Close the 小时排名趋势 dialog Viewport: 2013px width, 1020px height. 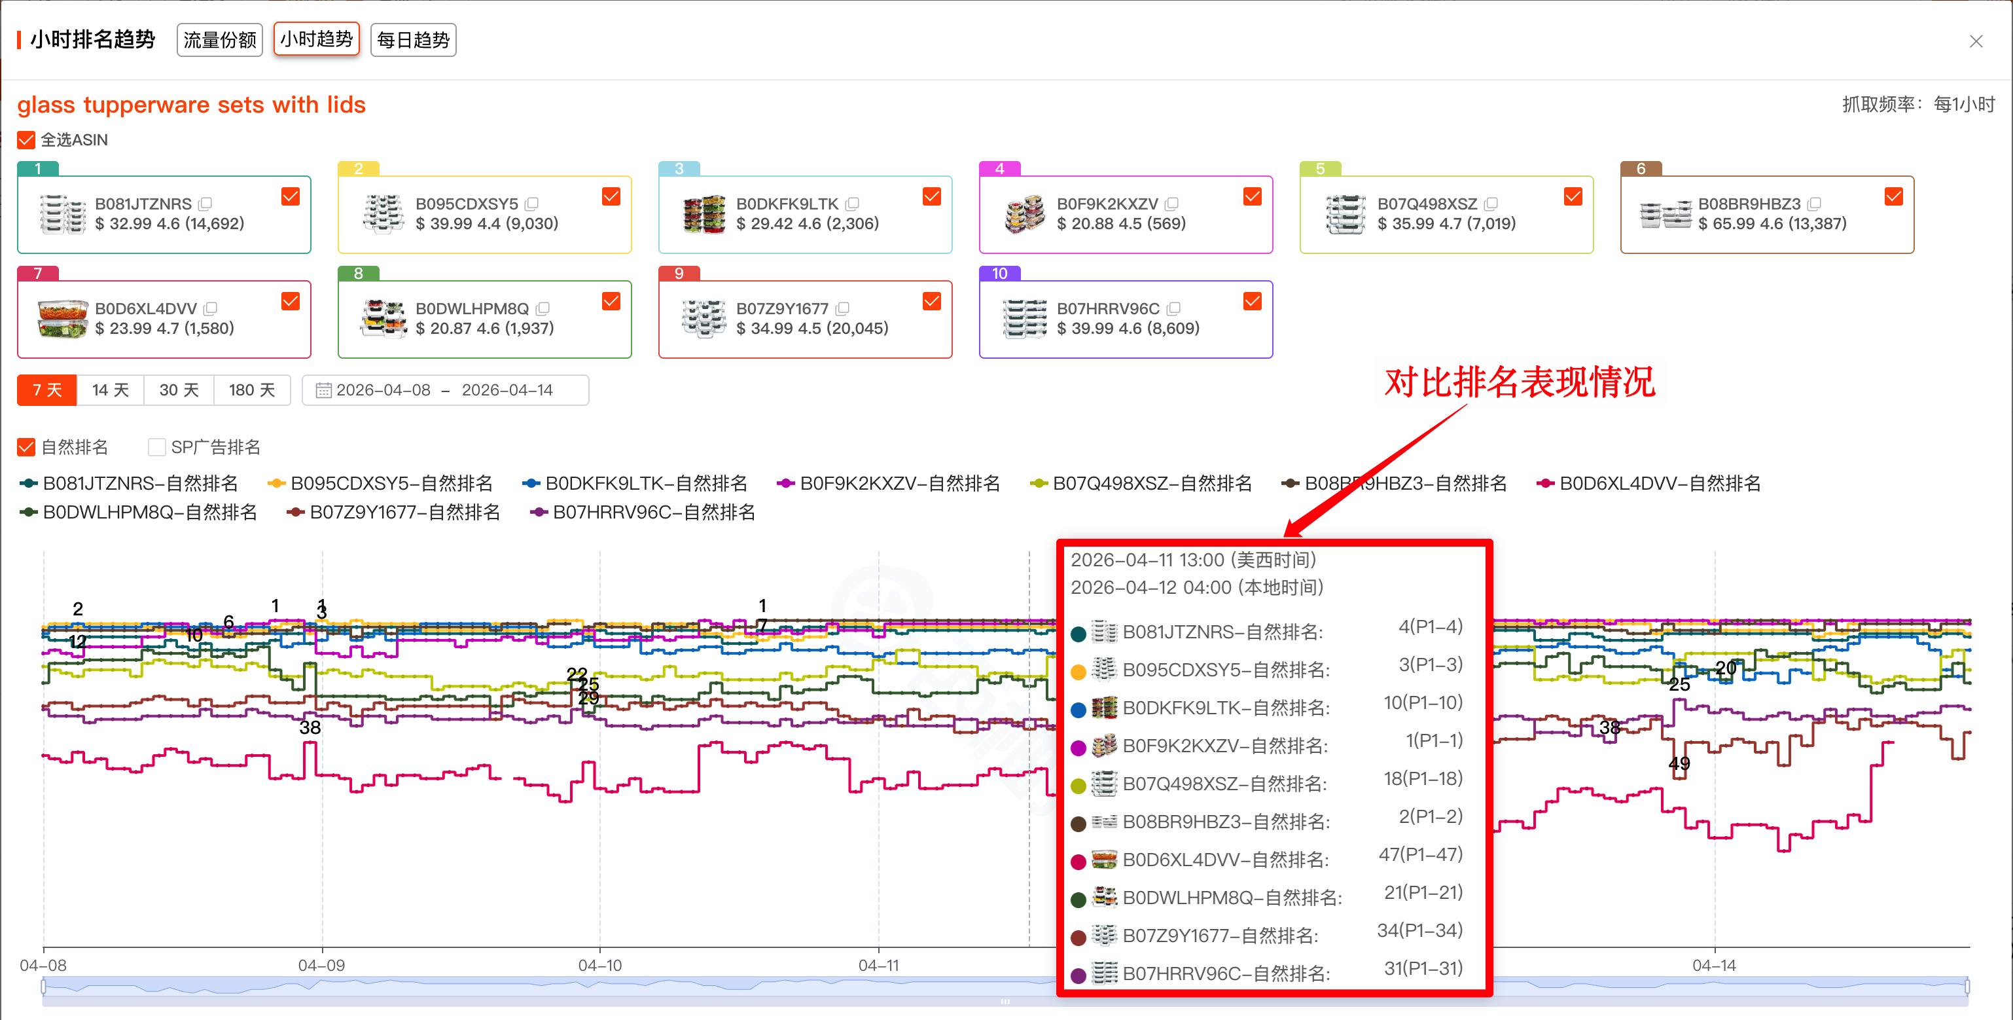pos(1976,41)
